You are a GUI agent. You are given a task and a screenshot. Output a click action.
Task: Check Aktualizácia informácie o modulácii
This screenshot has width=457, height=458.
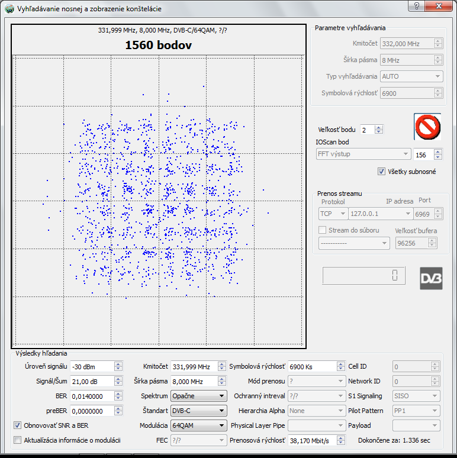click(x=18, y=440)
